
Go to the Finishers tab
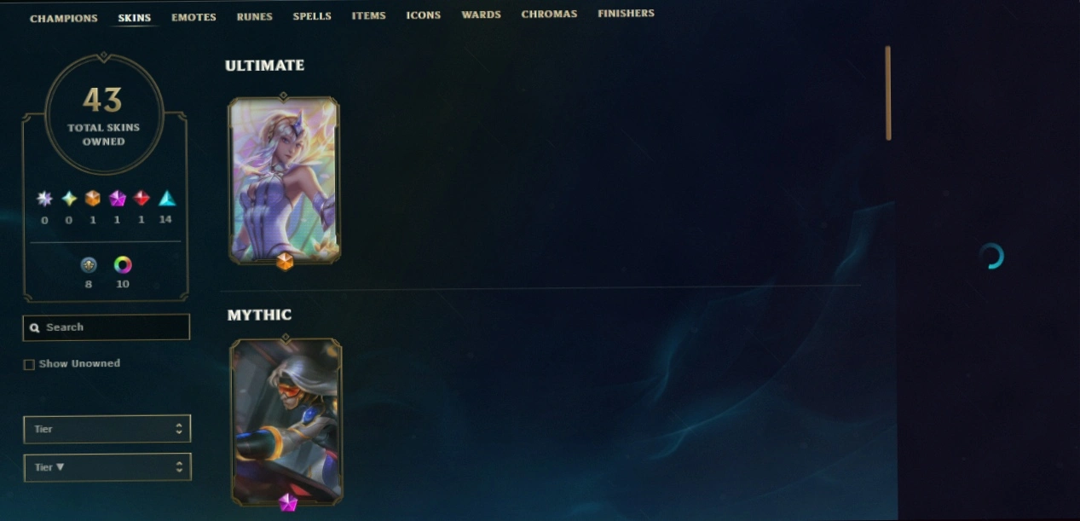tap(626, 14)
